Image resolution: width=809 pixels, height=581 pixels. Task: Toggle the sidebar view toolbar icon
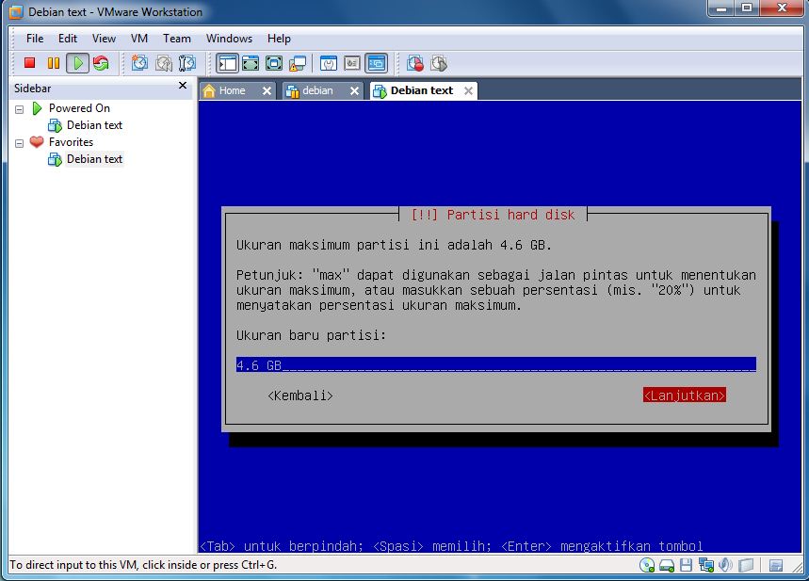point(228,63)
